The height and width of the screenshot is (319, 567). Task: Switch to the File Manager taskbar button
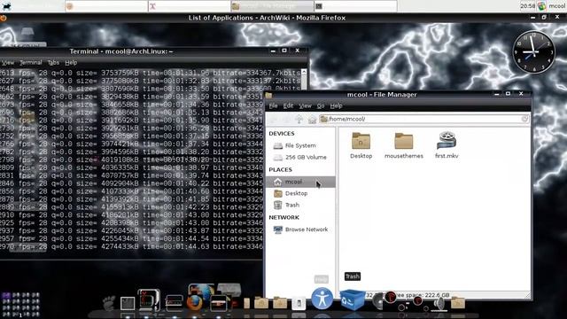tap(272, 6)
